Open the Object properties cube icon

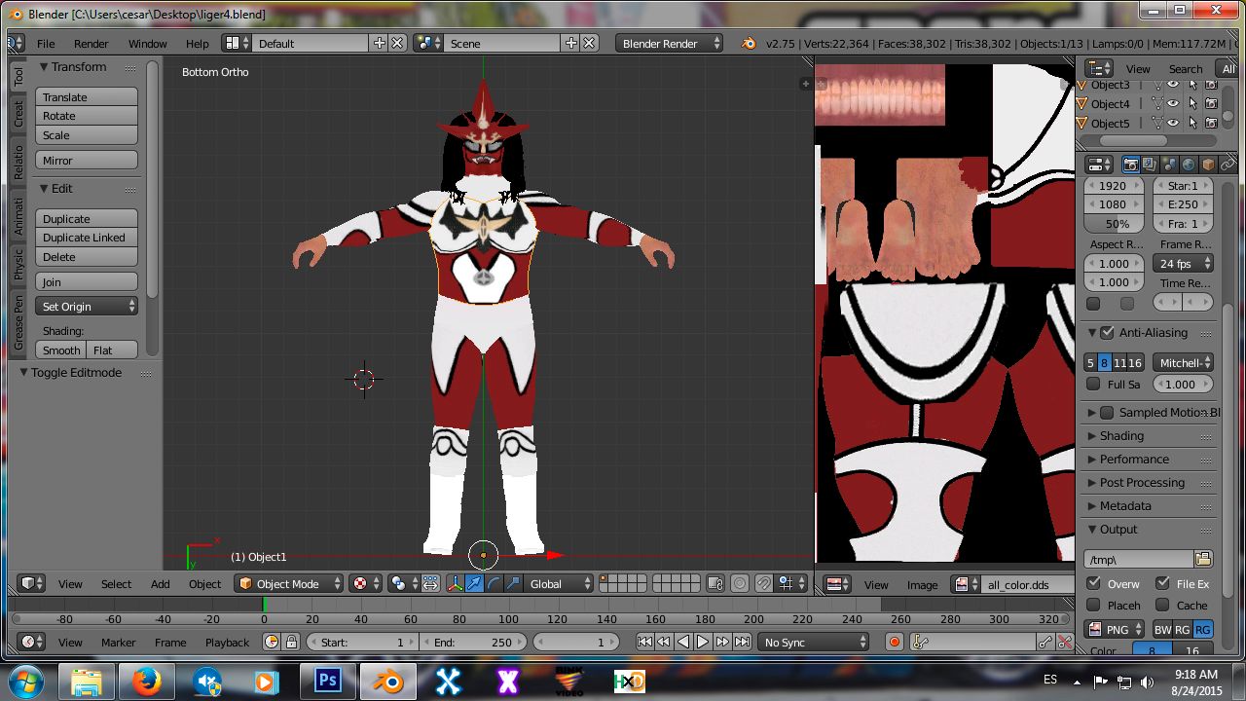(1208, 165)
